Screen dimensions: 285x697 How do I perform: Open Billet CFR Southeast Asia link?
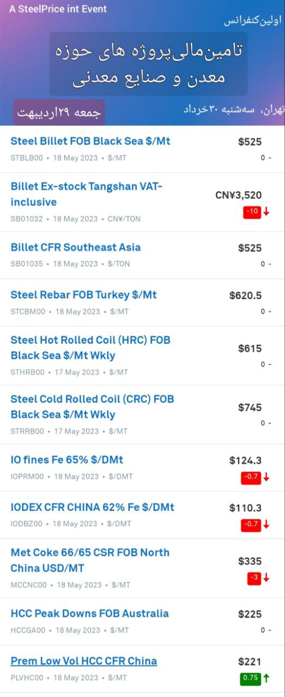pyautogui.click(x=76, y=247)
